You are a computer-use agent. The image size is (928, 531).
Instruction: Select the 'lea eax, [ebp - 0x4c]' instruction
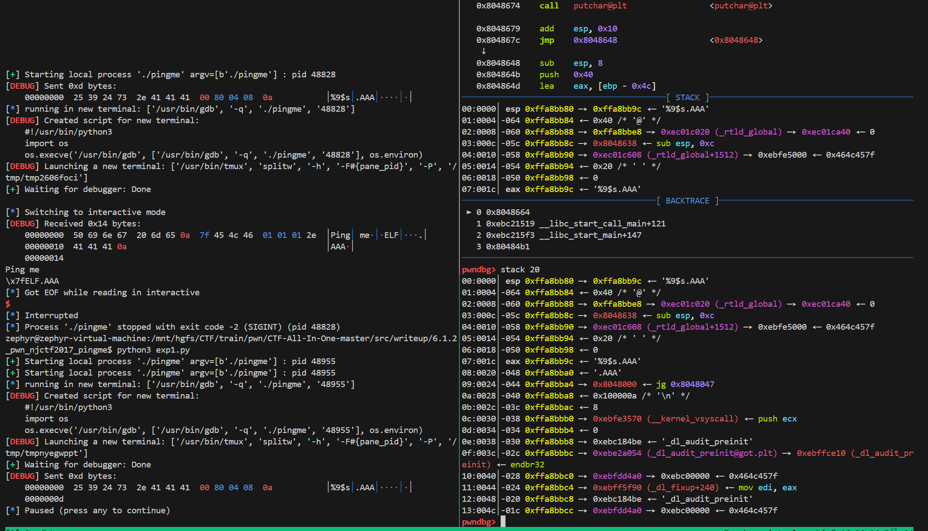point(598,86)
